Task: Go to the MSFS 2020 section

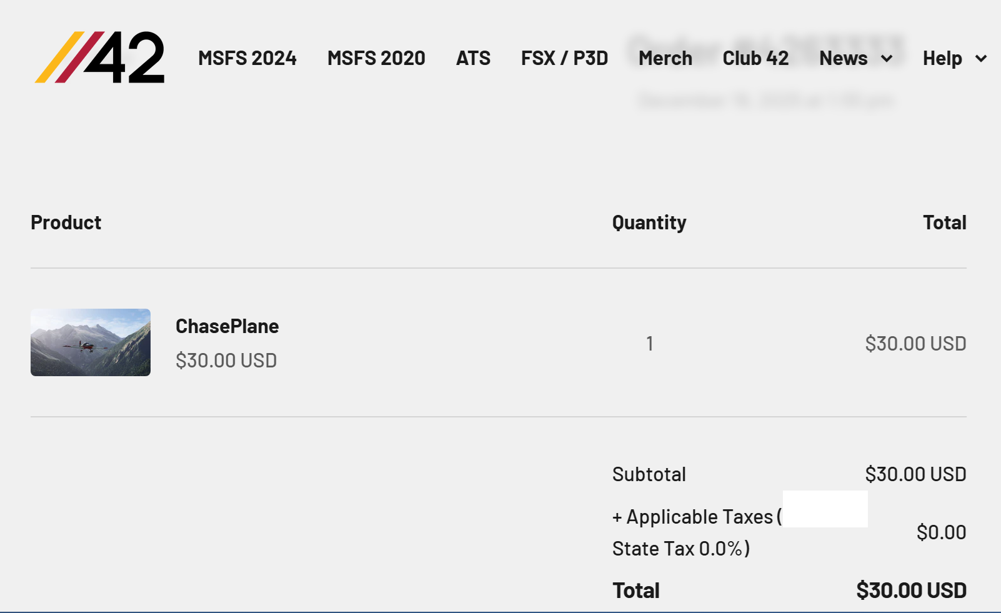Action: coord(376,58)
